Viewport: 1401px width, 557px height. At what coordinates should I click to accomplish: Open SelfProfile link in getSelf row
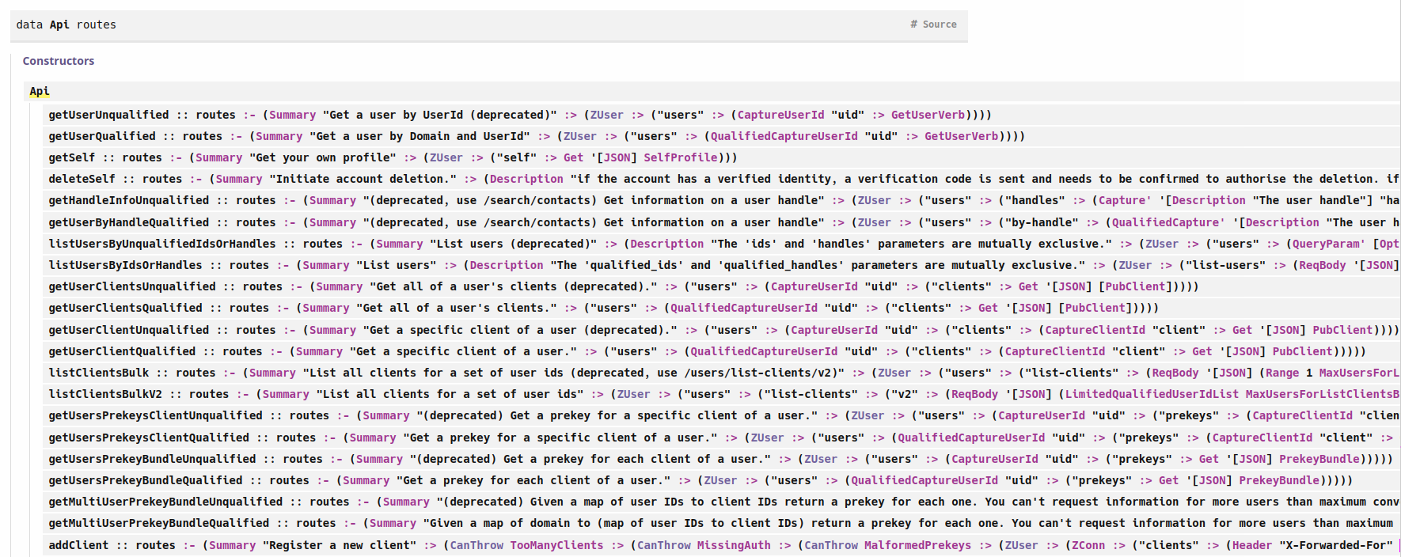click(x=681, y=157)
